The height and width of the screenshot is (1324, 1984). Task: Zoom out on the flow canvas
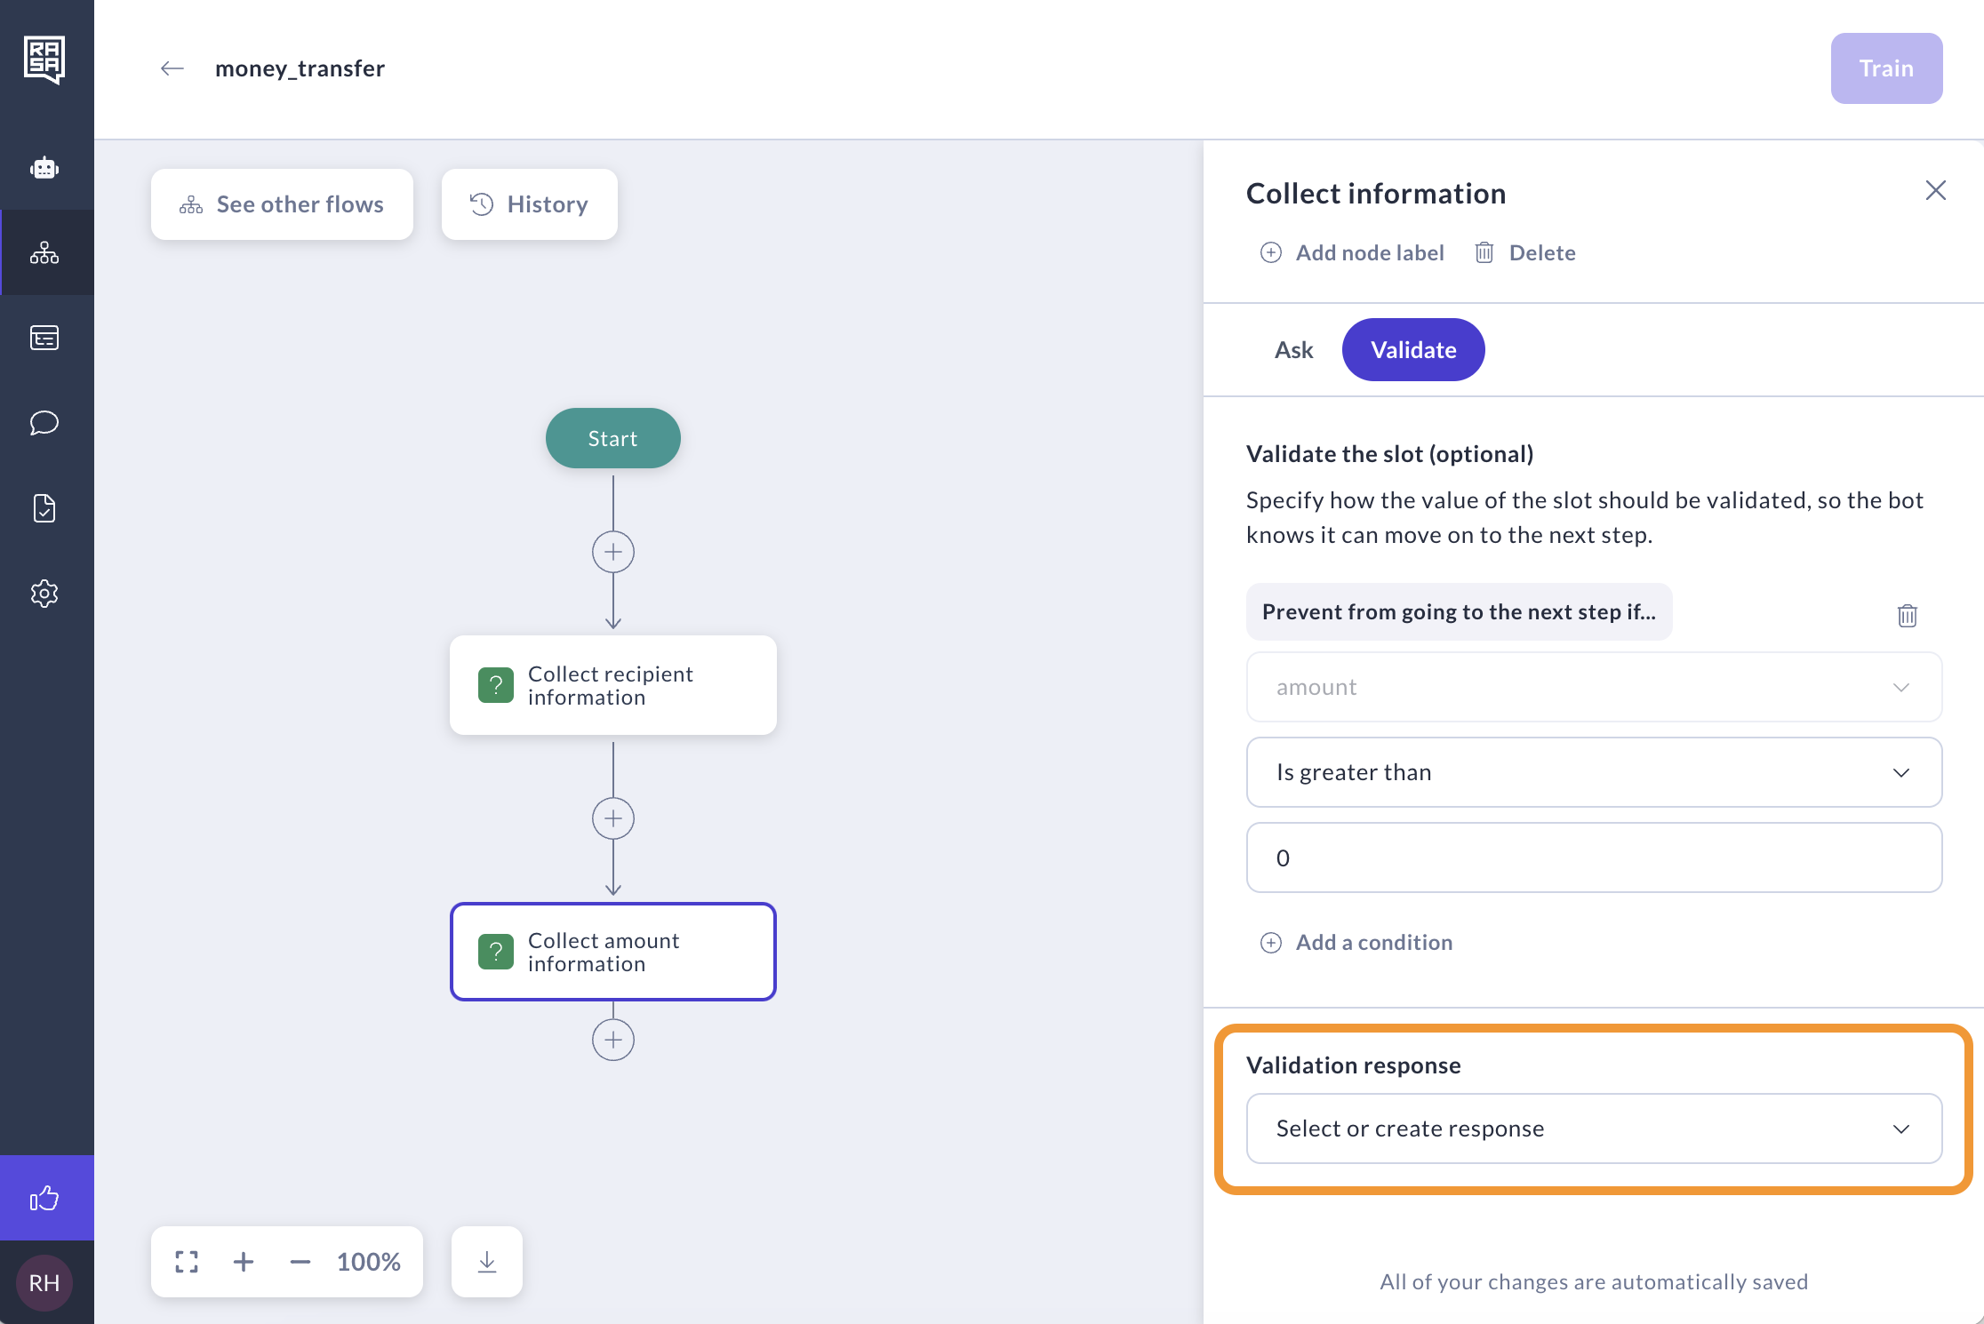300,1262
